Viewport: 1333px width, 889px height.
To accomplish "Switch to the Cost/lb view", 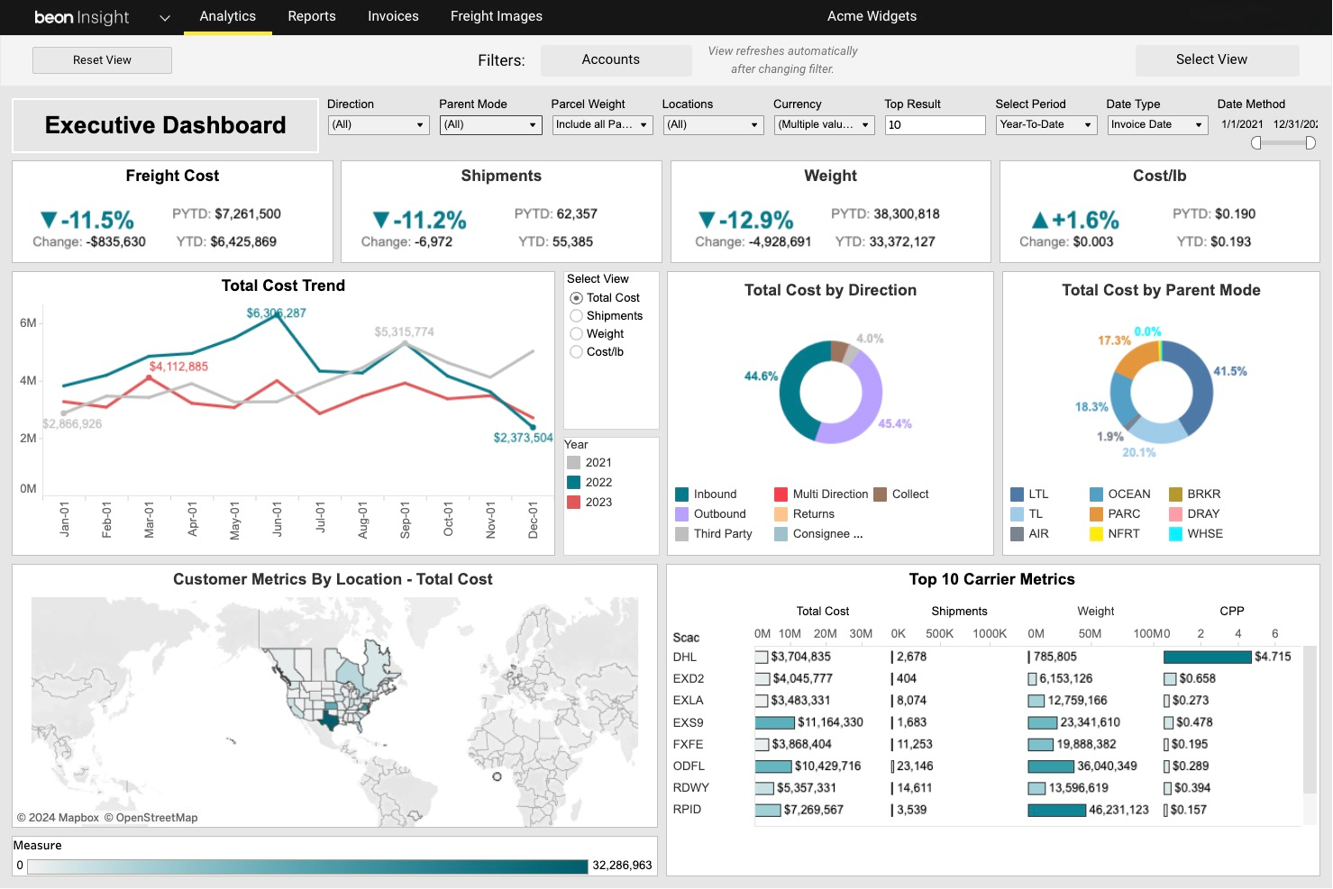I will pos(577,351).
